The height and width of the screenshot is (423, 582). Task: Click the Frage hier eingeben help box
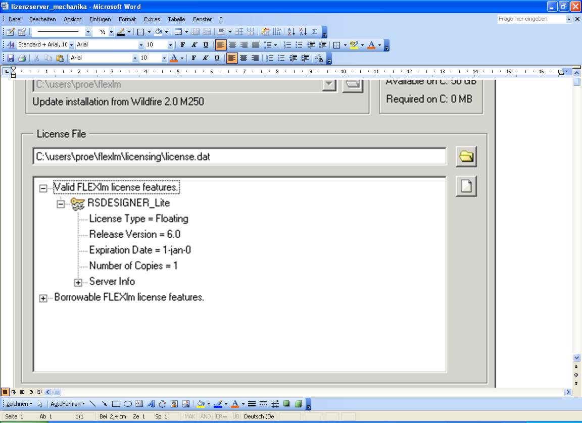531,19
